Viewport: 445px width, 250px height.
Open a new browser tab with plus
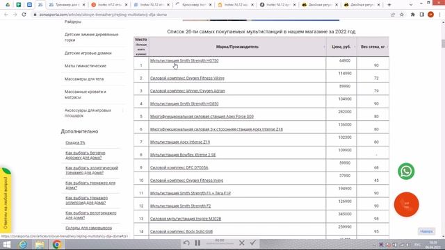[x=389, y=5]
